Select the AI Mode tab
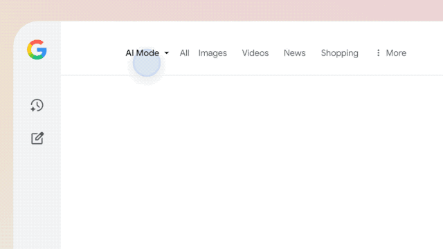This screenshot has height=249, width=443. click(x=143, y=53)
